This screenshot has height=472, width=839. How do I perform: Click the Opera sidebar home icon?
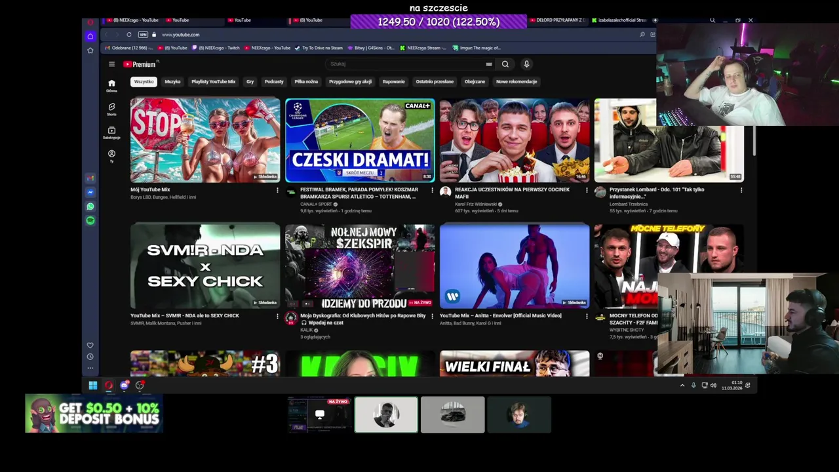(x=90, y=36)
